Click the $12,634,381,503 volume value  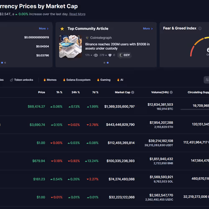pyautogui.click(x=160, y=104)
